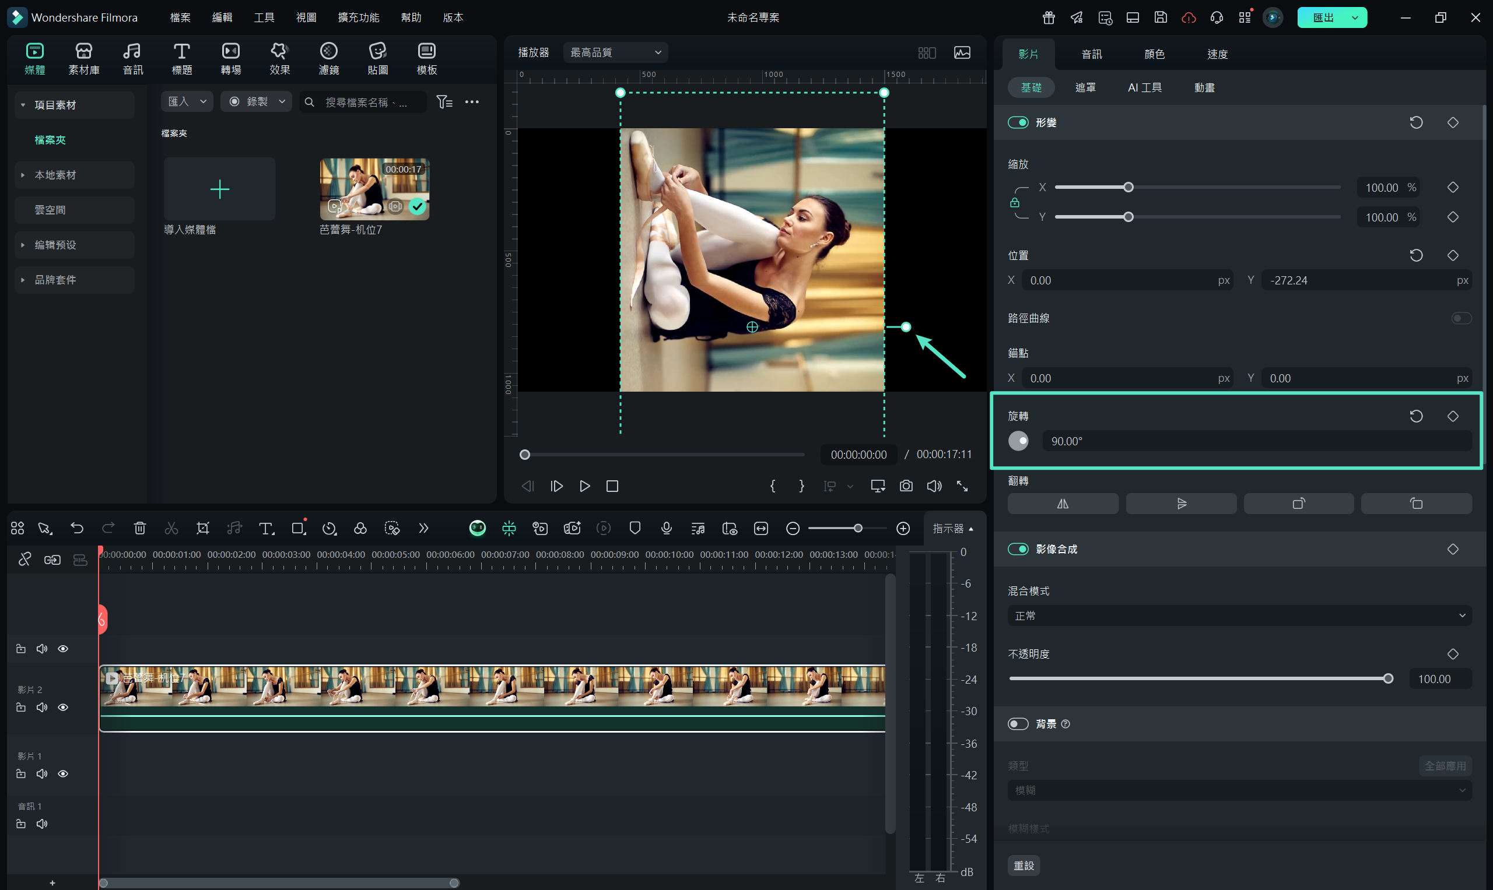
Task: Toggle the 形變 transform switch
Action: tap(1018, 122)
